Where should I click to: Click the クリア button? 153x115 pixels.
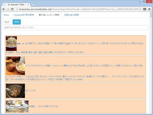coord(7,22)
